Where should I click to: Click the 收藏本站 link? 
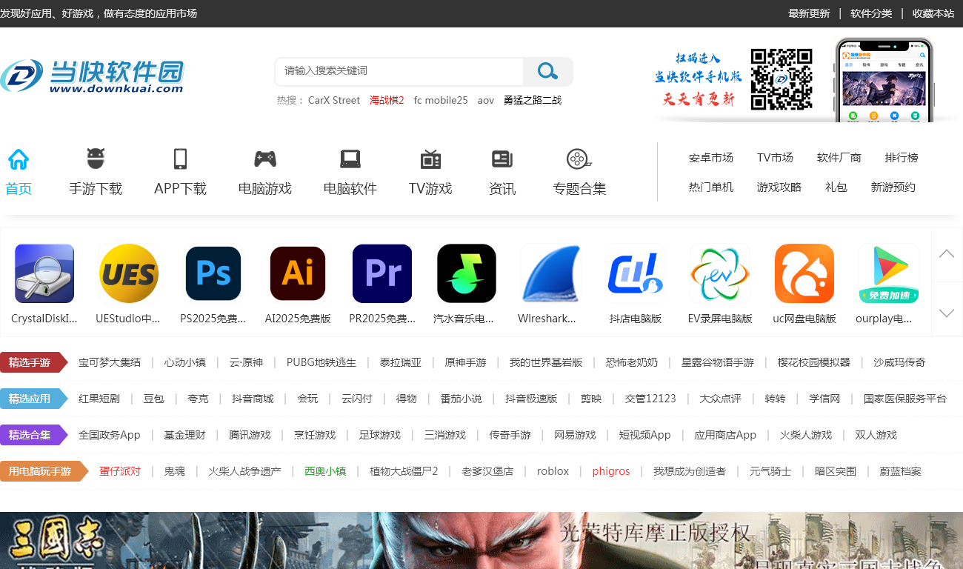point(933,13)
